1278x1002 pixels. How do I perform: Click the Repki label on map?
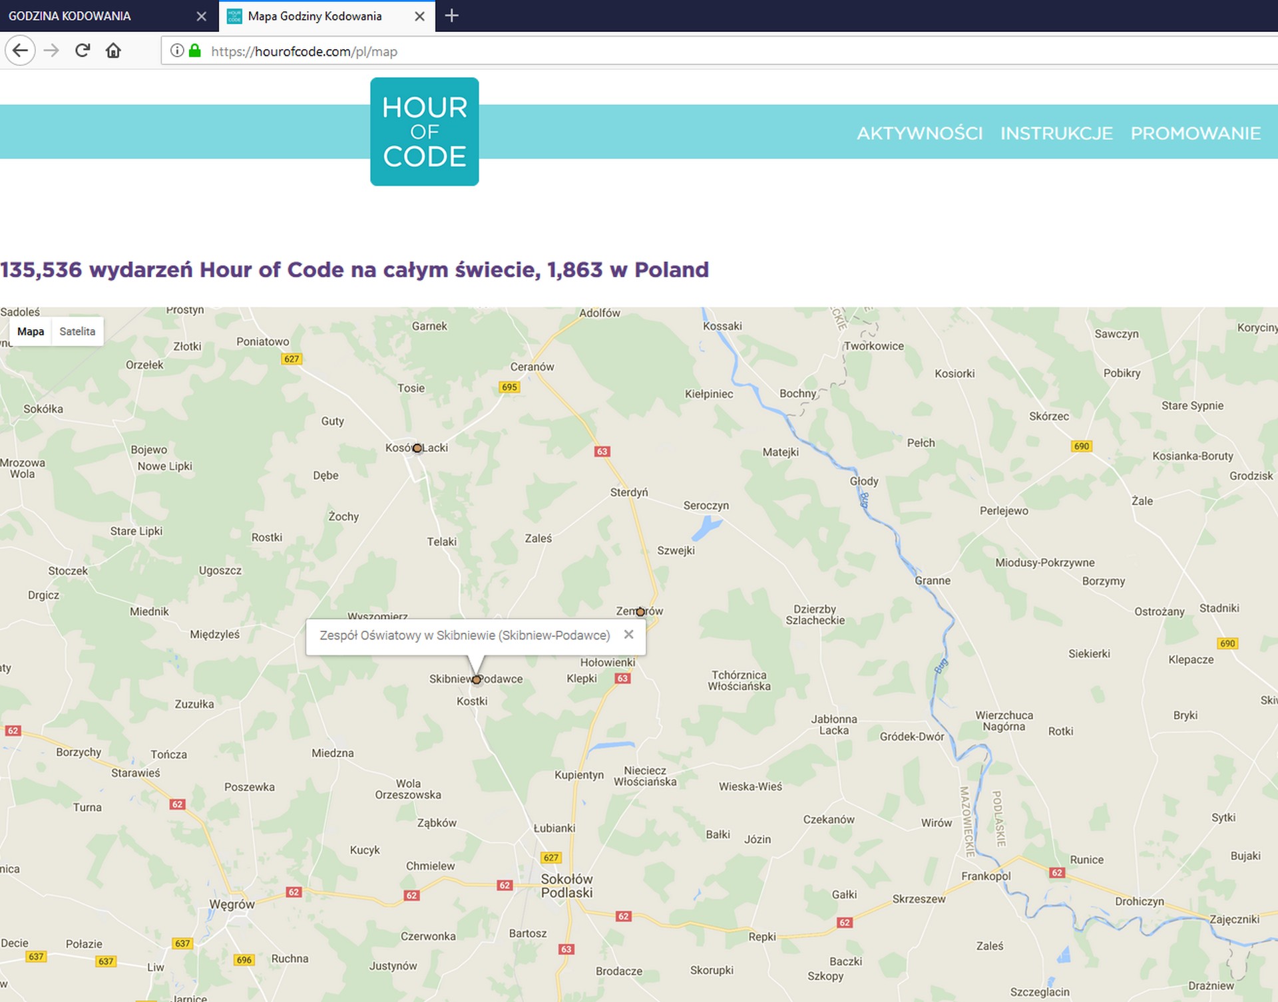tap(762, 937)
